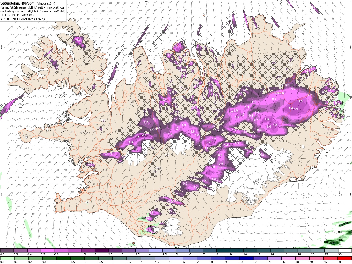Click the IT: Fös. 19. 11. 2021 00Z line
352x264 pixels.
(x=17, y=15)
